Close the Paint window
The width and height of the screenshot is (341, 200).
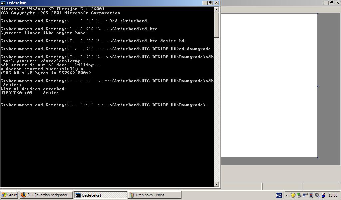point(338,3)
